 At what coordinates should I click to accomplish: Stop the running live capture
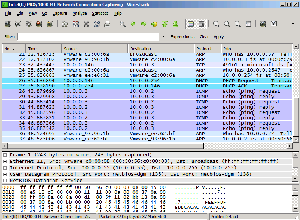click(39, 24)
